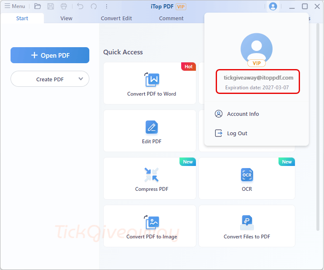Click the Quick Access heading
Image resolution: width=324 pixels, height=270 pixels.
tap(123, 52)
